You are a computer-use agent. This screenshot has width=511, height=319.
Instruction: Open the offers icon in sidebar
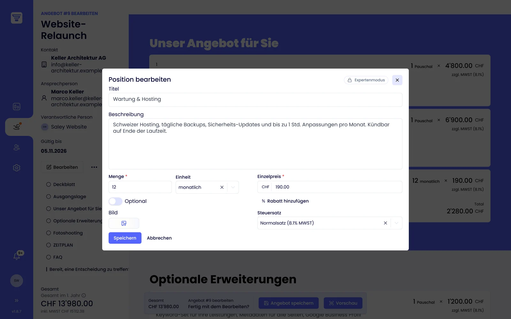17,127
